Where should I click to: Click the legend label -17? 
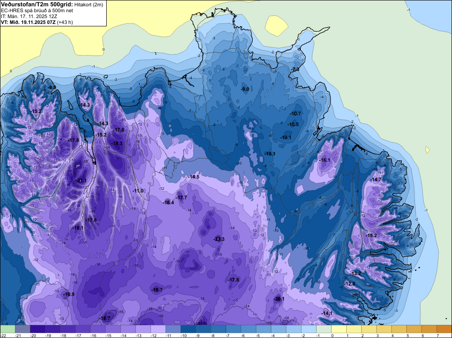(78, 335)
